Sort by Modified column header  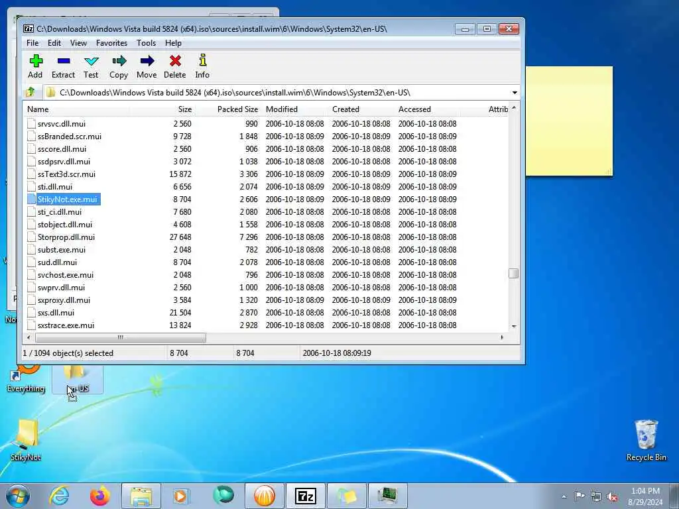[294, 109]
